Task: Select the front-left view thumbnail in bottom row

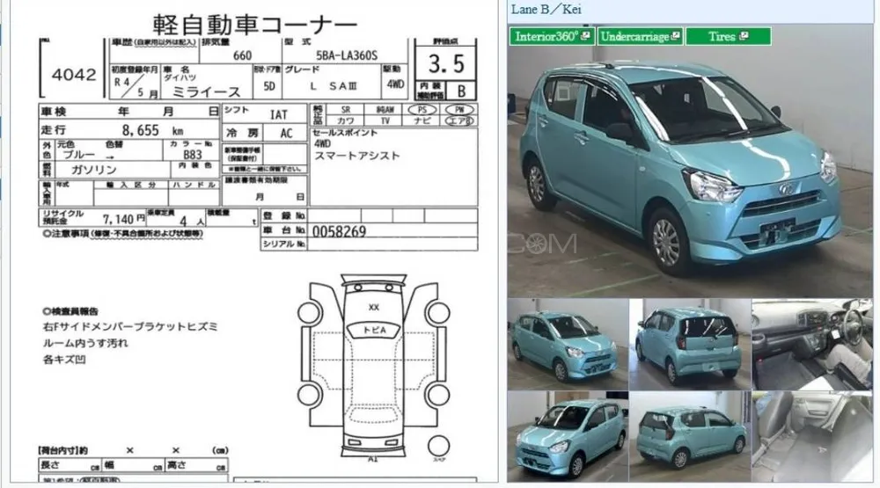Action: pos(568,436)
